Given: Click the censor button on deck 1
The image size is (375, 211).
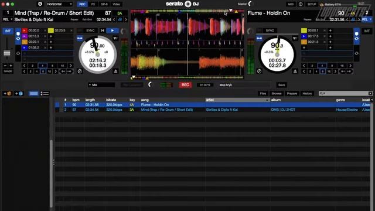Looking at the screenshot, I should tap(80, 71).
